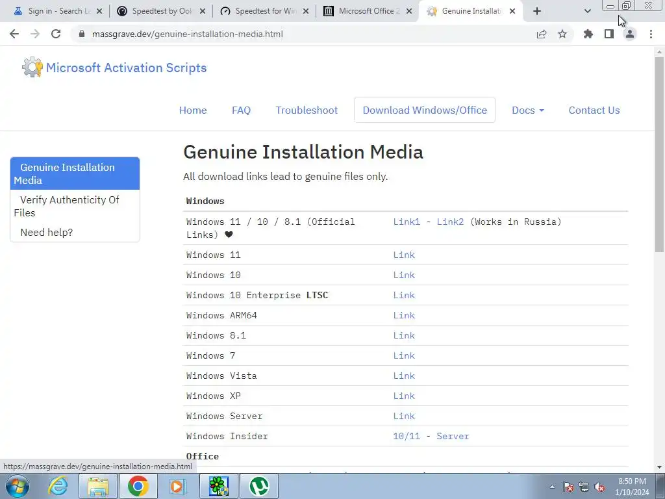665x499 pixels.
Task: Click the page vertical scrollbar thumb
Action: pos(659,155)
